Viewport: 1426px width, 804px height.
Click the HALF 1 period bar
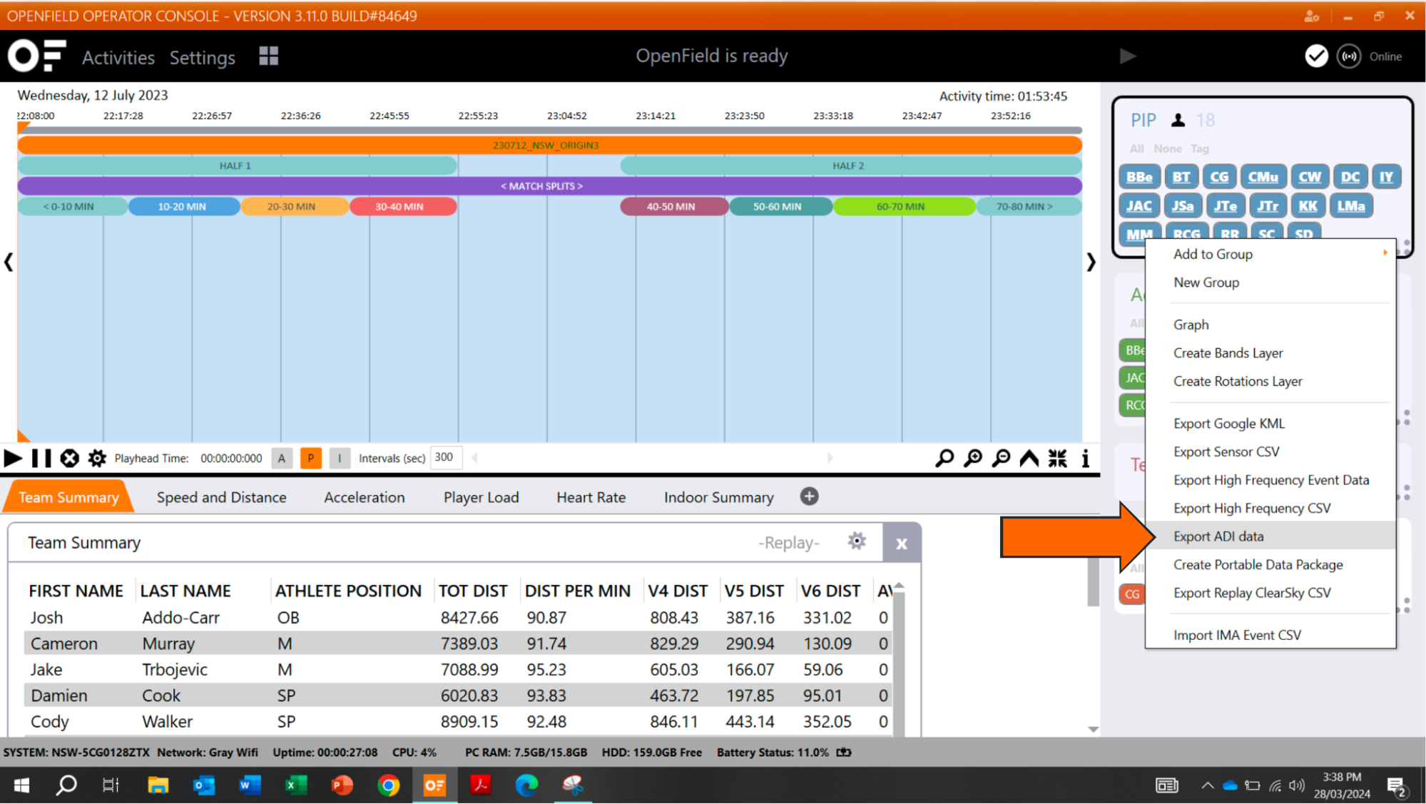[x=237, y=166]
